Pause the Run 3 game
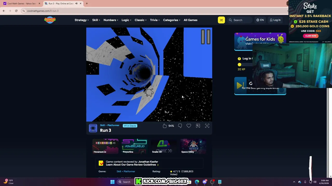The width and height of the screenshot is (332, 186). pos(206,37)
